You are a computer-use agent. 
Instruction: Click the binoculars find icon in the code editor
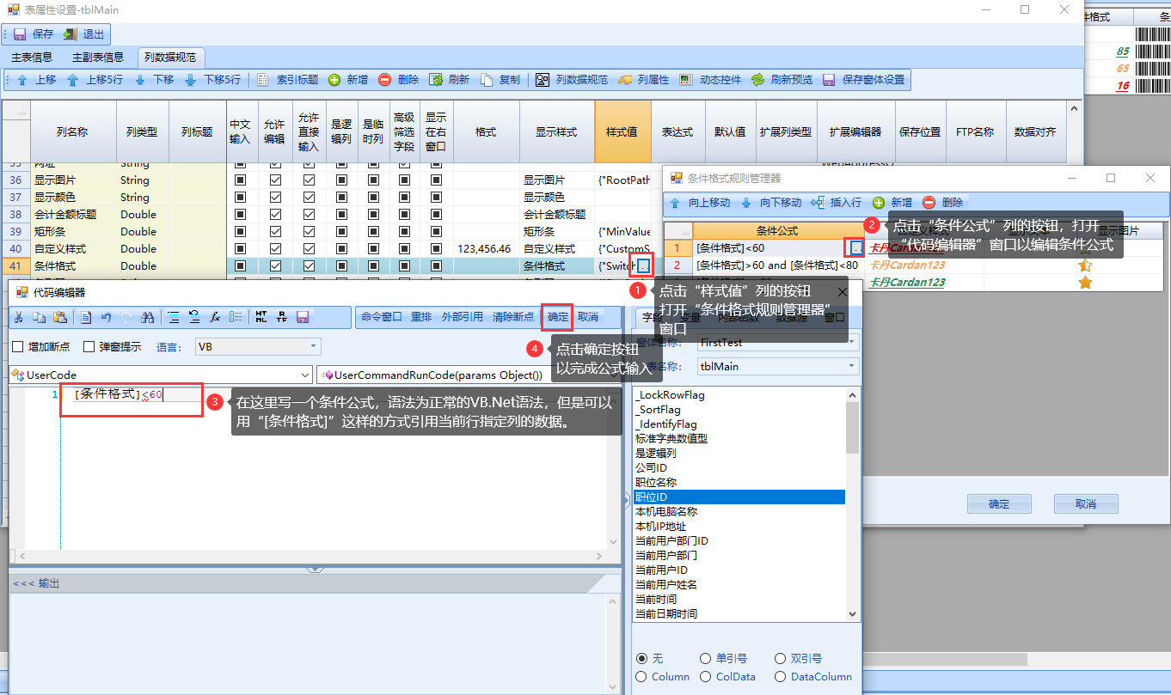point(147,317)
